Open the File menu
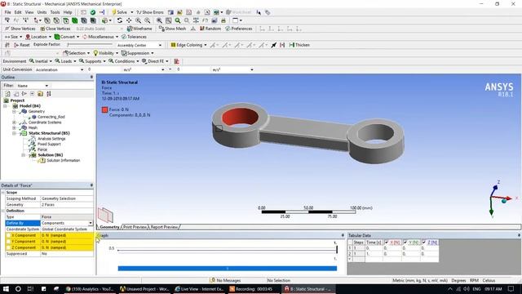 [7, 12]
